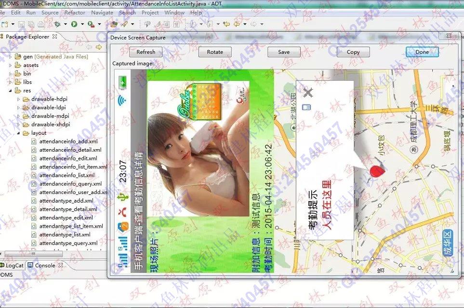This screenshot has width=464, height=308.
Task: Click the Print toolbar icon
Action: [x=41, y=24]
